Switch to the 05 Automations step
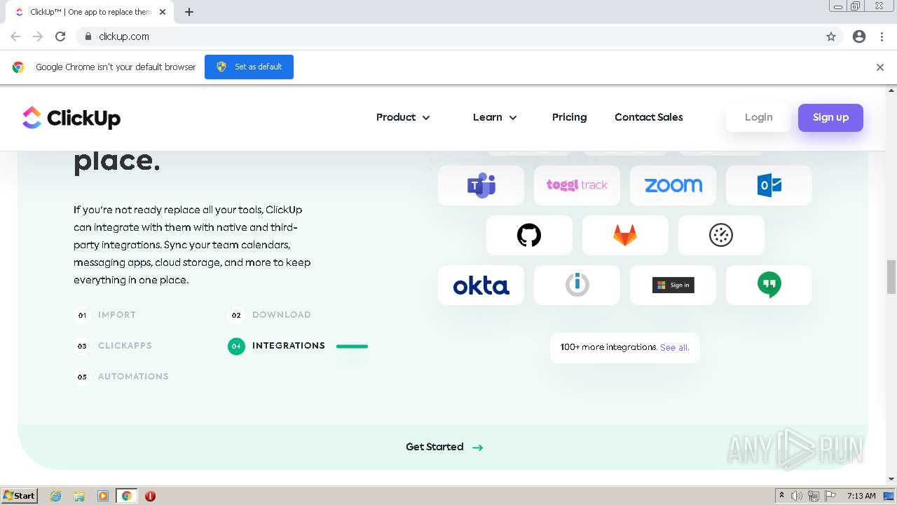Viewport: 897px width, 505px height. [x=121, y=377]
